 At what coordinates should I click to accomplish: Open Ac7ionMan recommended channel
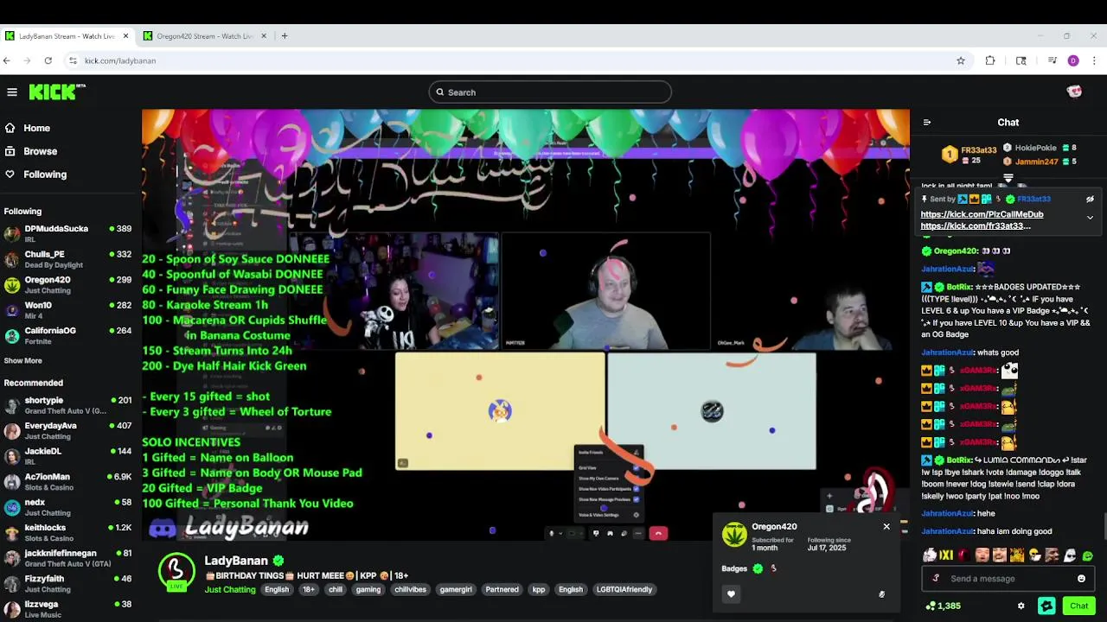pos(67,482)
